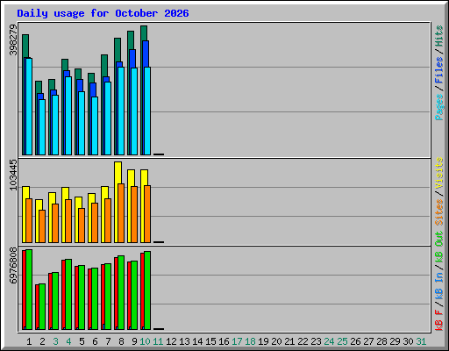Click day label 21 on the x-axis

pos(289,341)
